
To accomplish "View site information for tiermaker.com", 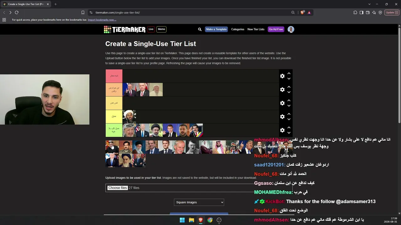I will pyautogui.click(x=91, y=12).
